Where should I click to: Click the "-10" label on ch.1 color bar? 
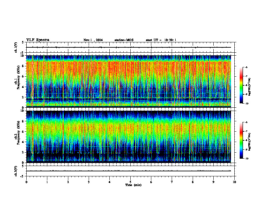point(246,104)
